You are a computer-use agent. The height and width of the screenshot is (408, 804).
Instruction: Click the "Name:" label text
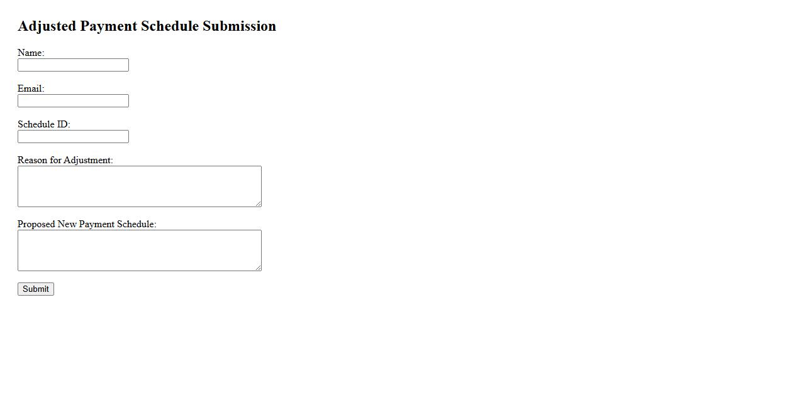(31, 53)
